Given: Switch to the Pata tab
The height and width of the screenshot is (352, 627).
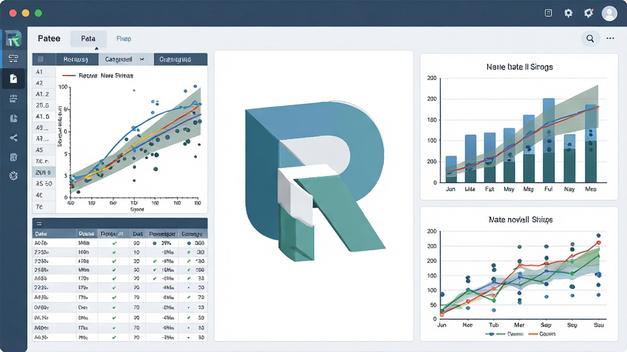Looking at the screenshot, I should pos(88,38).
